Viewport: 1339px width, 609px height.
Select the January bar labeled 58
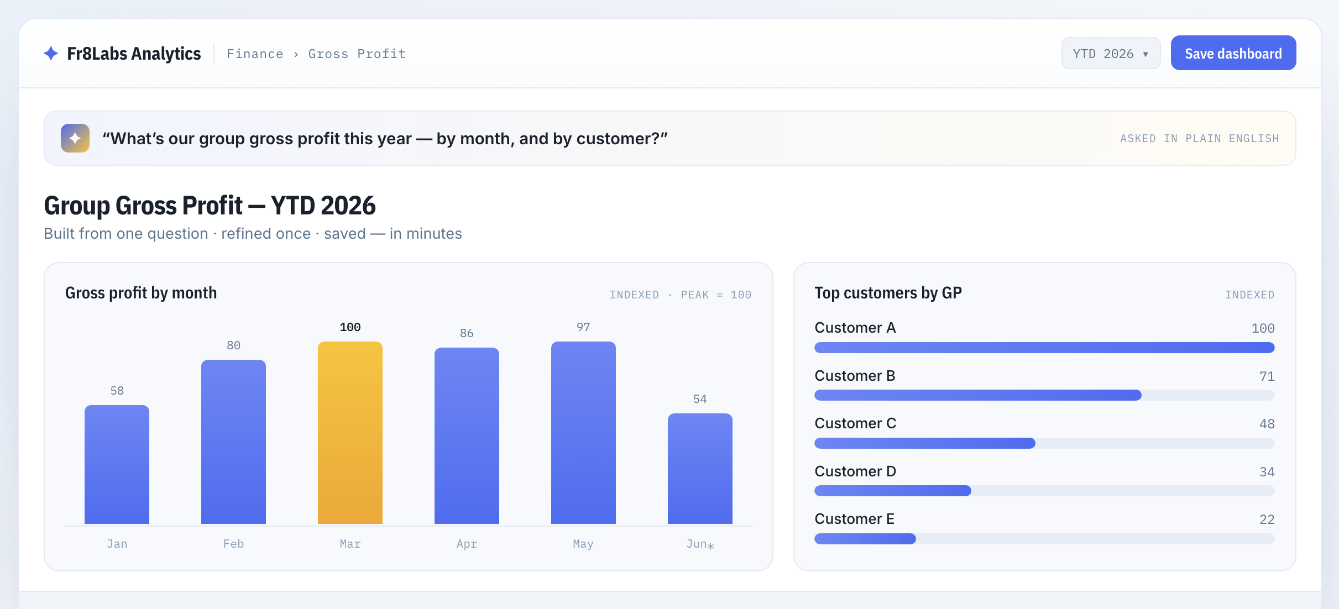117,464
